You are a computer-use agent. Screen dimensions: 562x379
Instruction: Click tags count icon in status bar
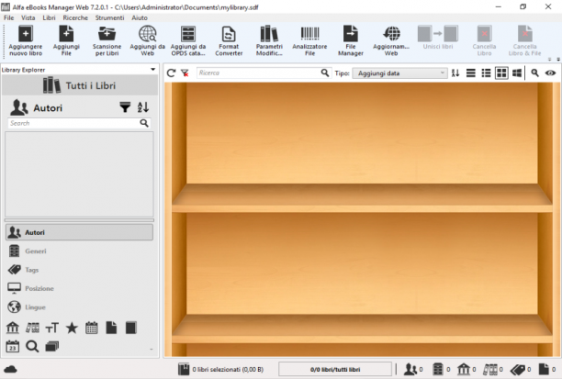pyautogui.click(x=518, y=369)
